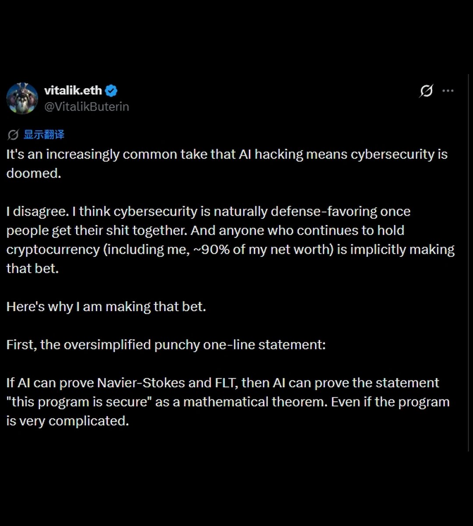This screenshot has width=473, height=526.
Task: Click the small Grok icon before 显示翻译
Action: click(13, 135)
